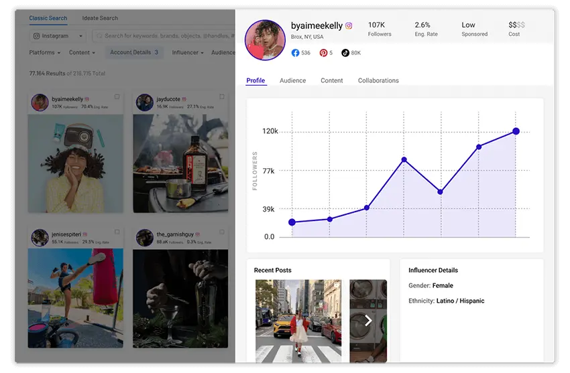
Task: Open the Facebook icon in profile header
Action: click(296, 52)
